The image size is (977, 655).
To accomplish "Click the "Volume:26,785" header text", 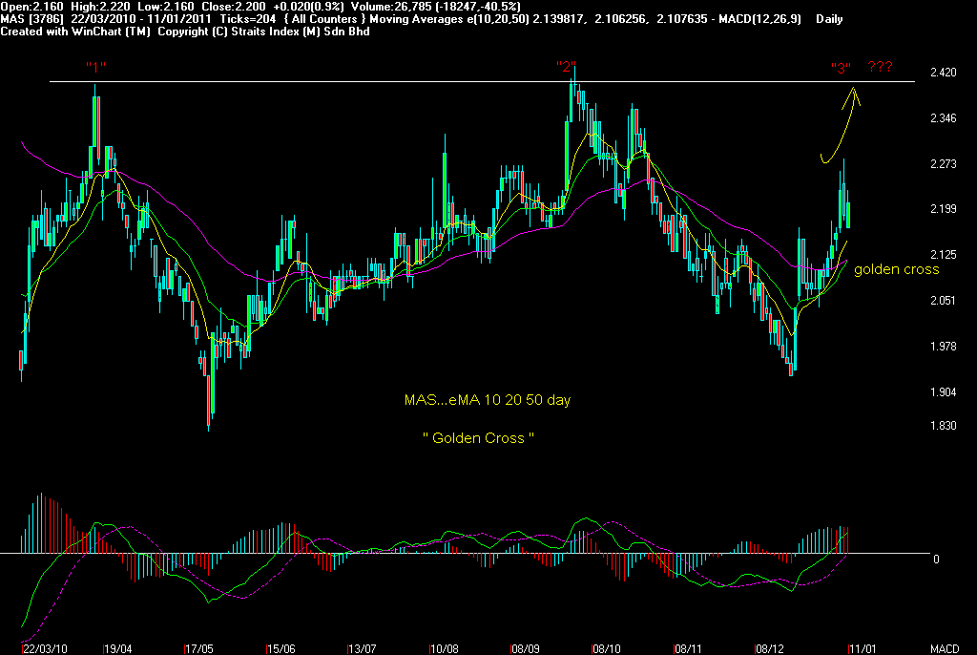I will 390,7.
